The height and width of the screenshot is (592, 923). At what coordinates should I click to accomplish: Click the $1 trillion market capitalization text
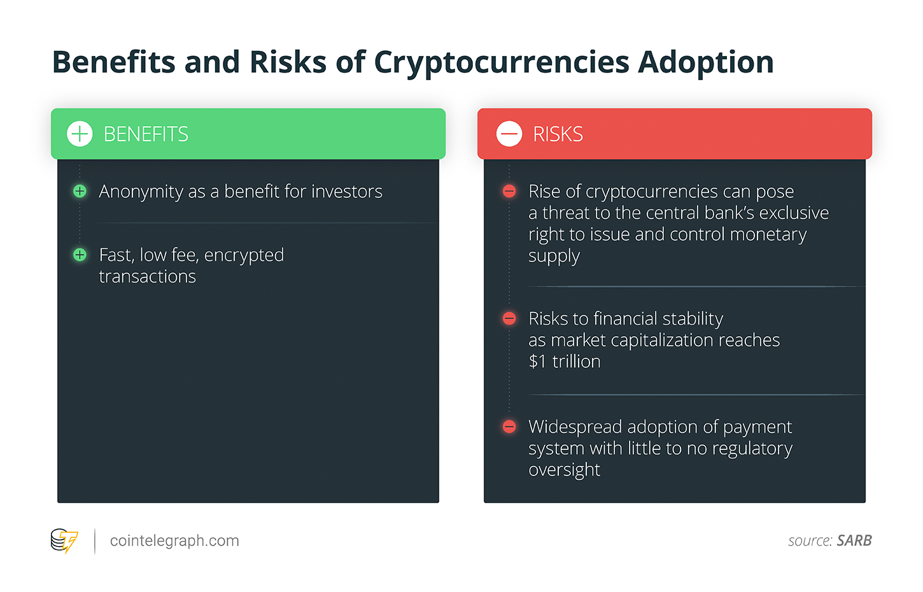click(654, 340)
